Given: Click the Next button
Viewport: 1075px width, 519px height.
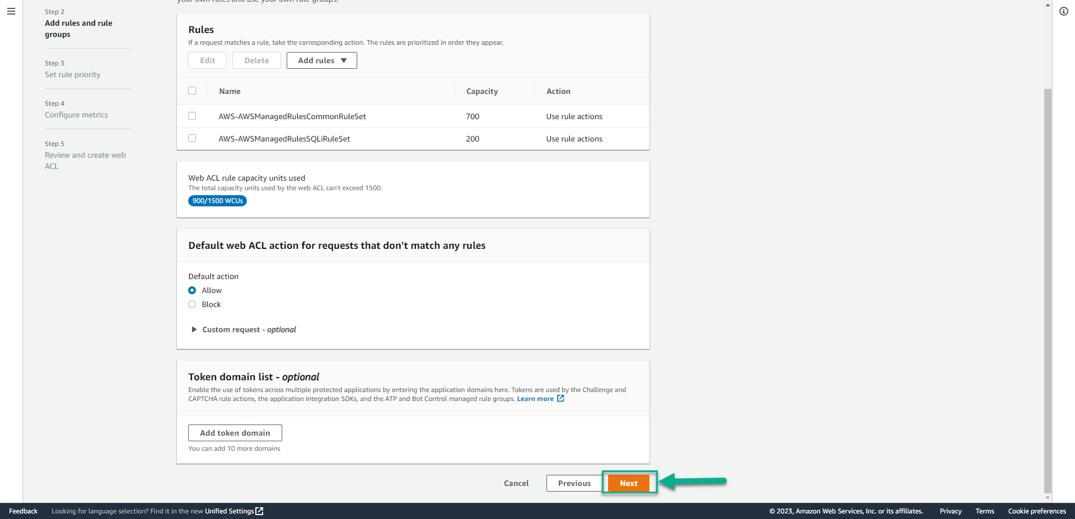Looking at the screenshot, I should point(629,483).
